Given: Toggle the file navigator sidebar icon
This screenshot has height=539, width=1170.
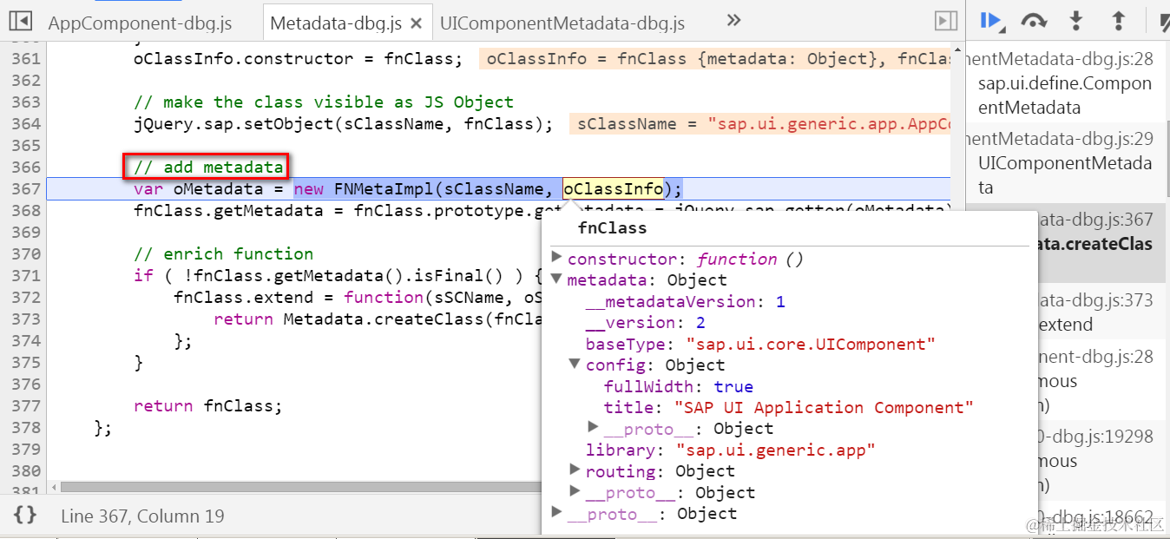Looking at the screenshot, I should click(22, 21).
